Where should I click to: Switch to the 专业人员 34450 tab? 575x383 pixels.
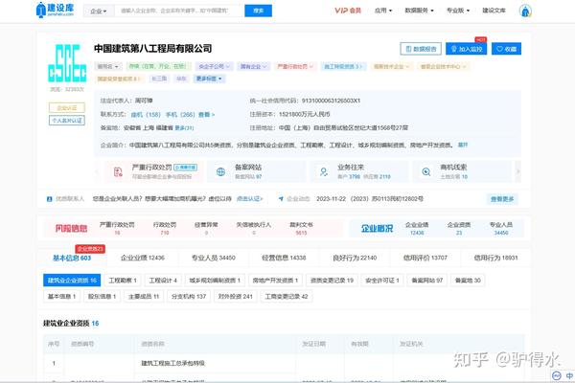[214, 258]
